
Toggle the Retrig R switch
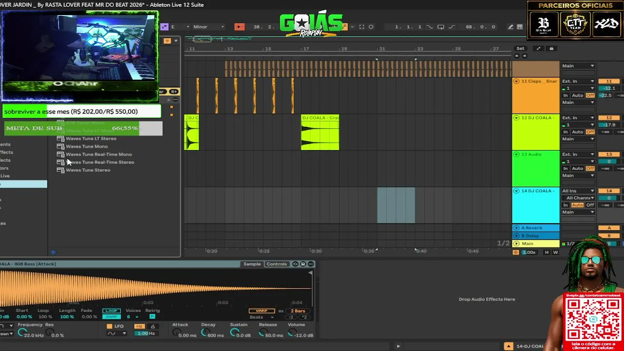tap(152, 317)
